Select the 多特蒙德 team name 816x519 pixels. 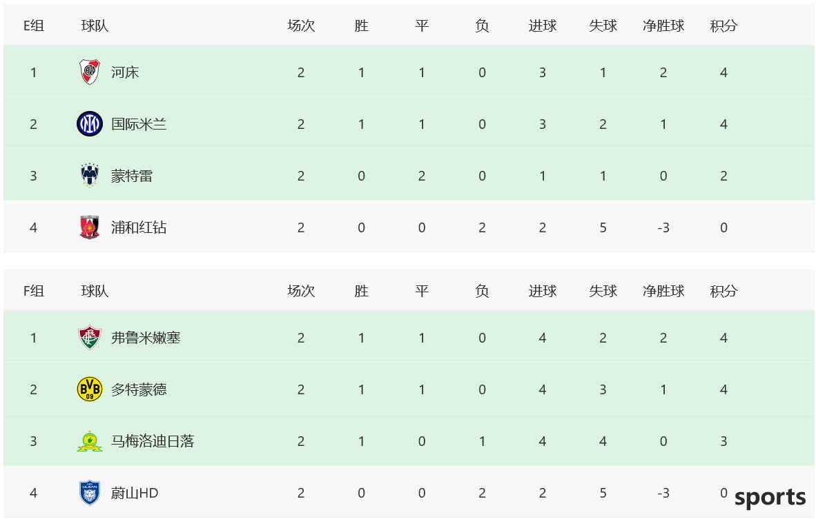(x=139, y=389)
